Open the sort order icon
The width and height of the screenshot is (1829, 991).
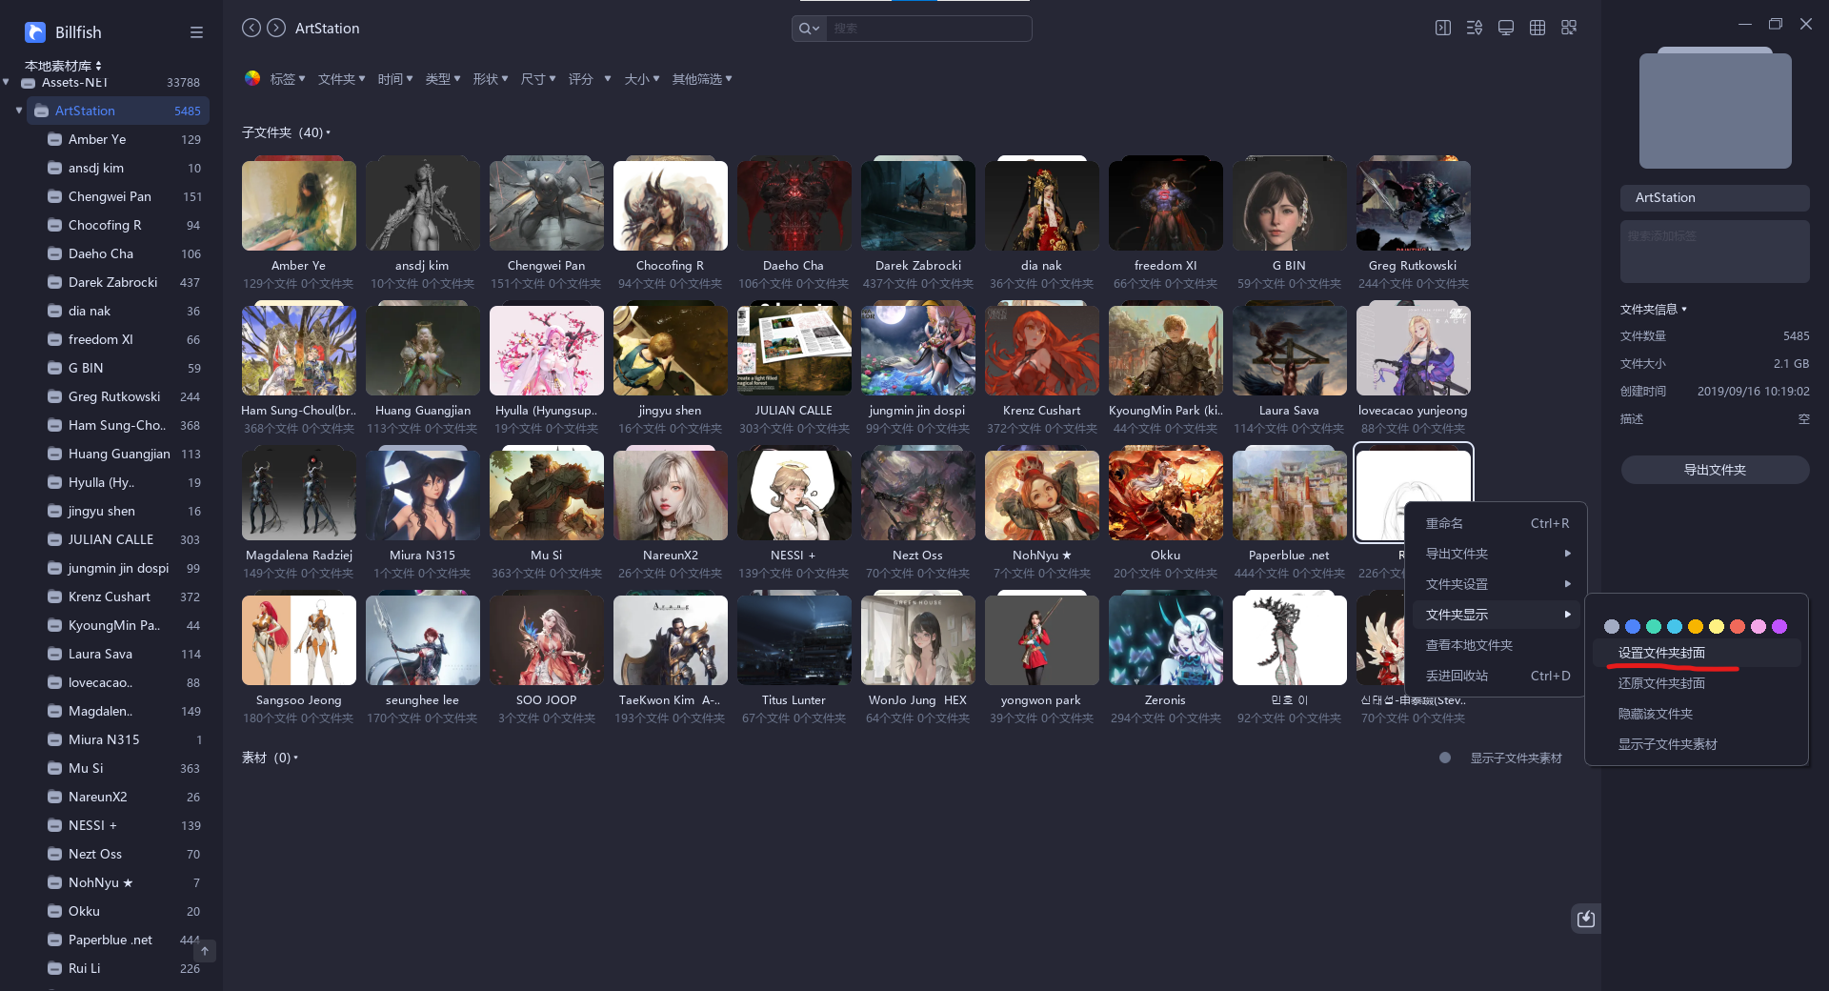click(x=1475, y=28)
